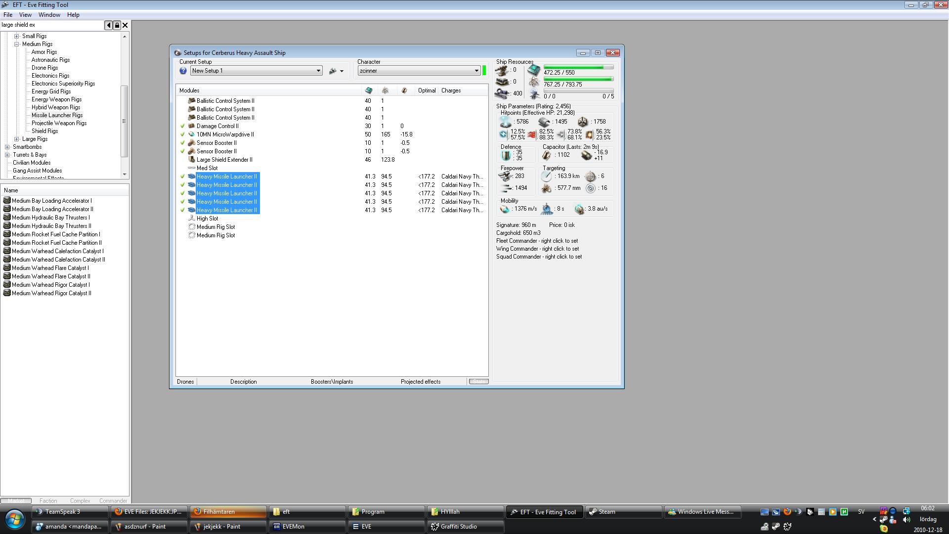Toggle 10MN MicroWarpdrive II active checkmark

pos(182,134)
